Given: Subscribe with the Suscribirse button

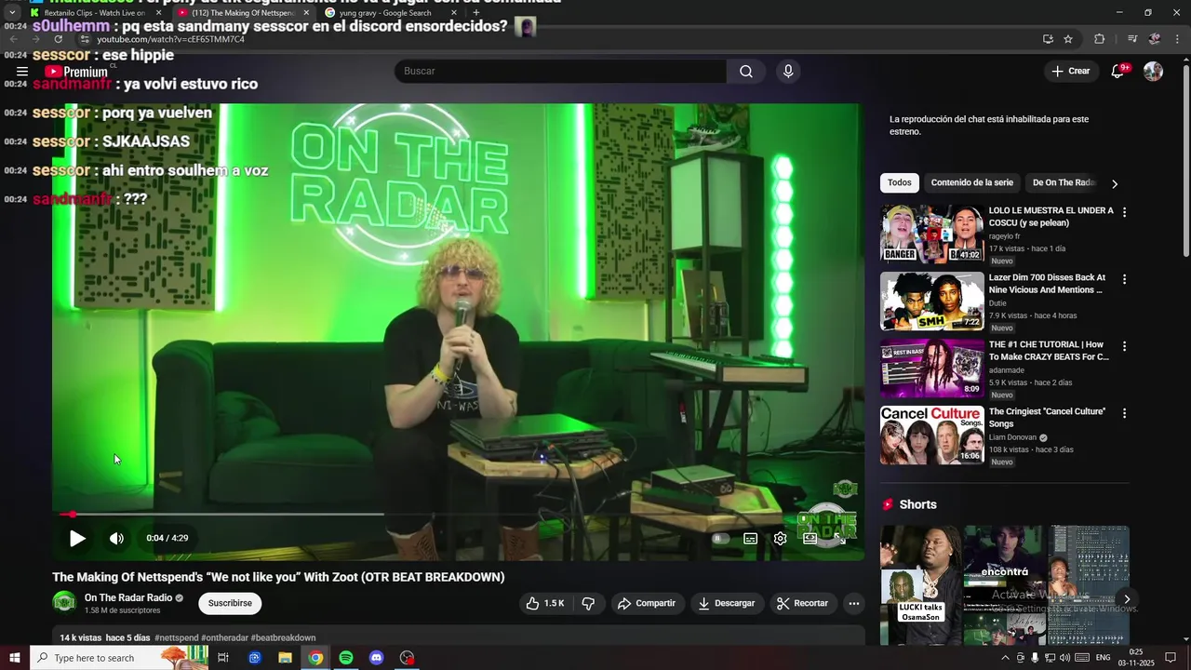Looking at the screenshot, I should (x=230, y=603).
